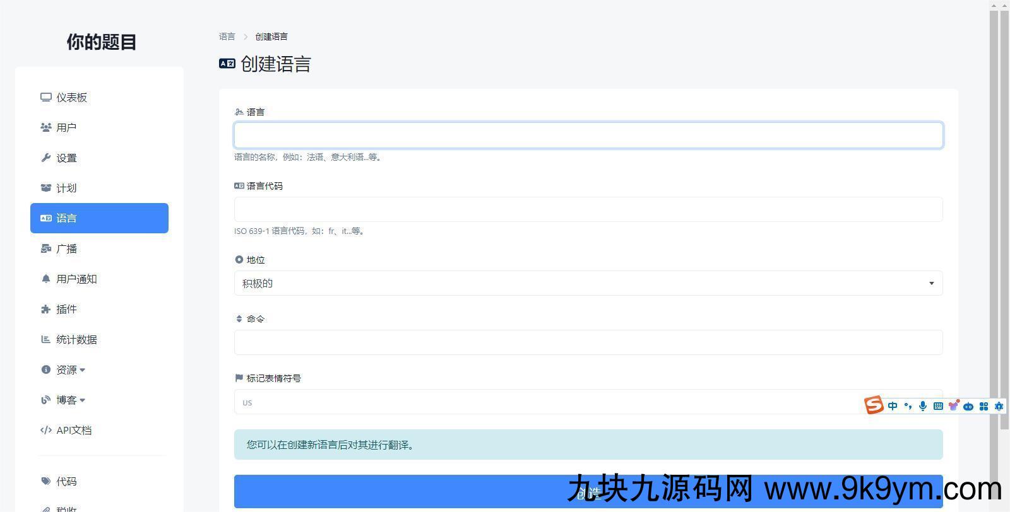The image size is (1010, 512).
Task: Click the 设置 wrench icon
Action: pyautogui.click(x=45, y=158)
